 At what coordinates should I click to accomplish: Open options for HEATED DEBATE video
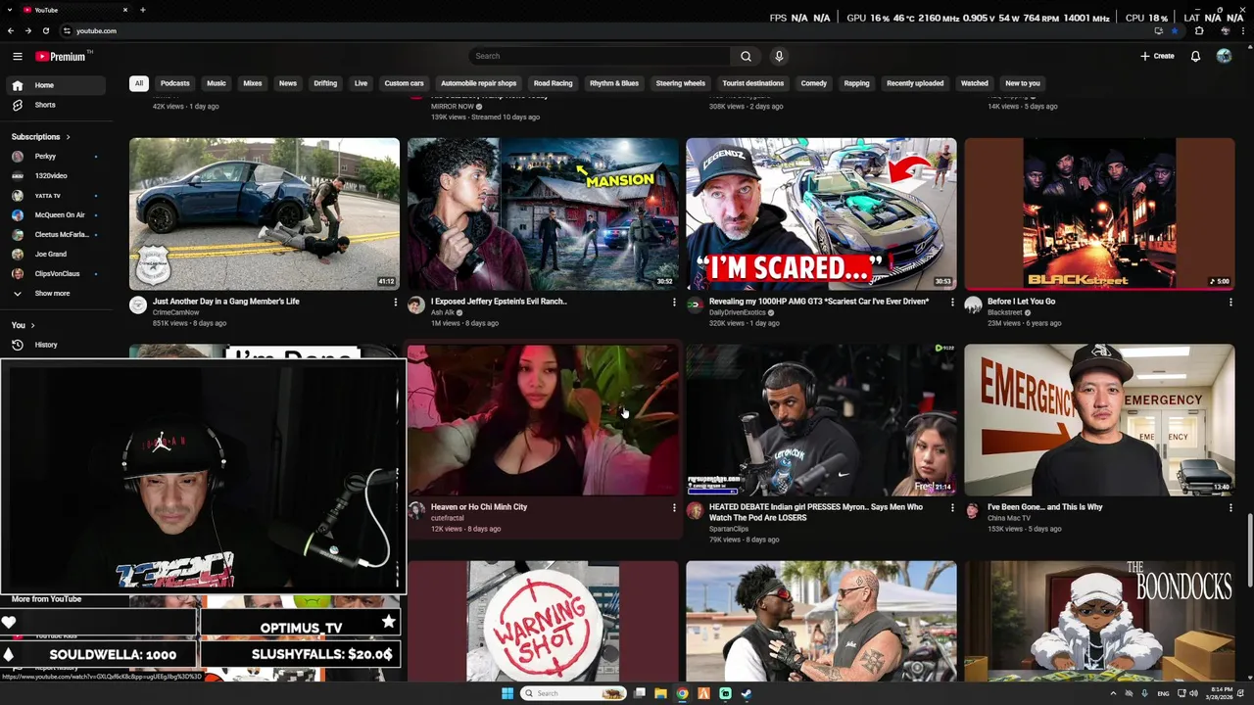pyautogui.click(x=952, y=508)
